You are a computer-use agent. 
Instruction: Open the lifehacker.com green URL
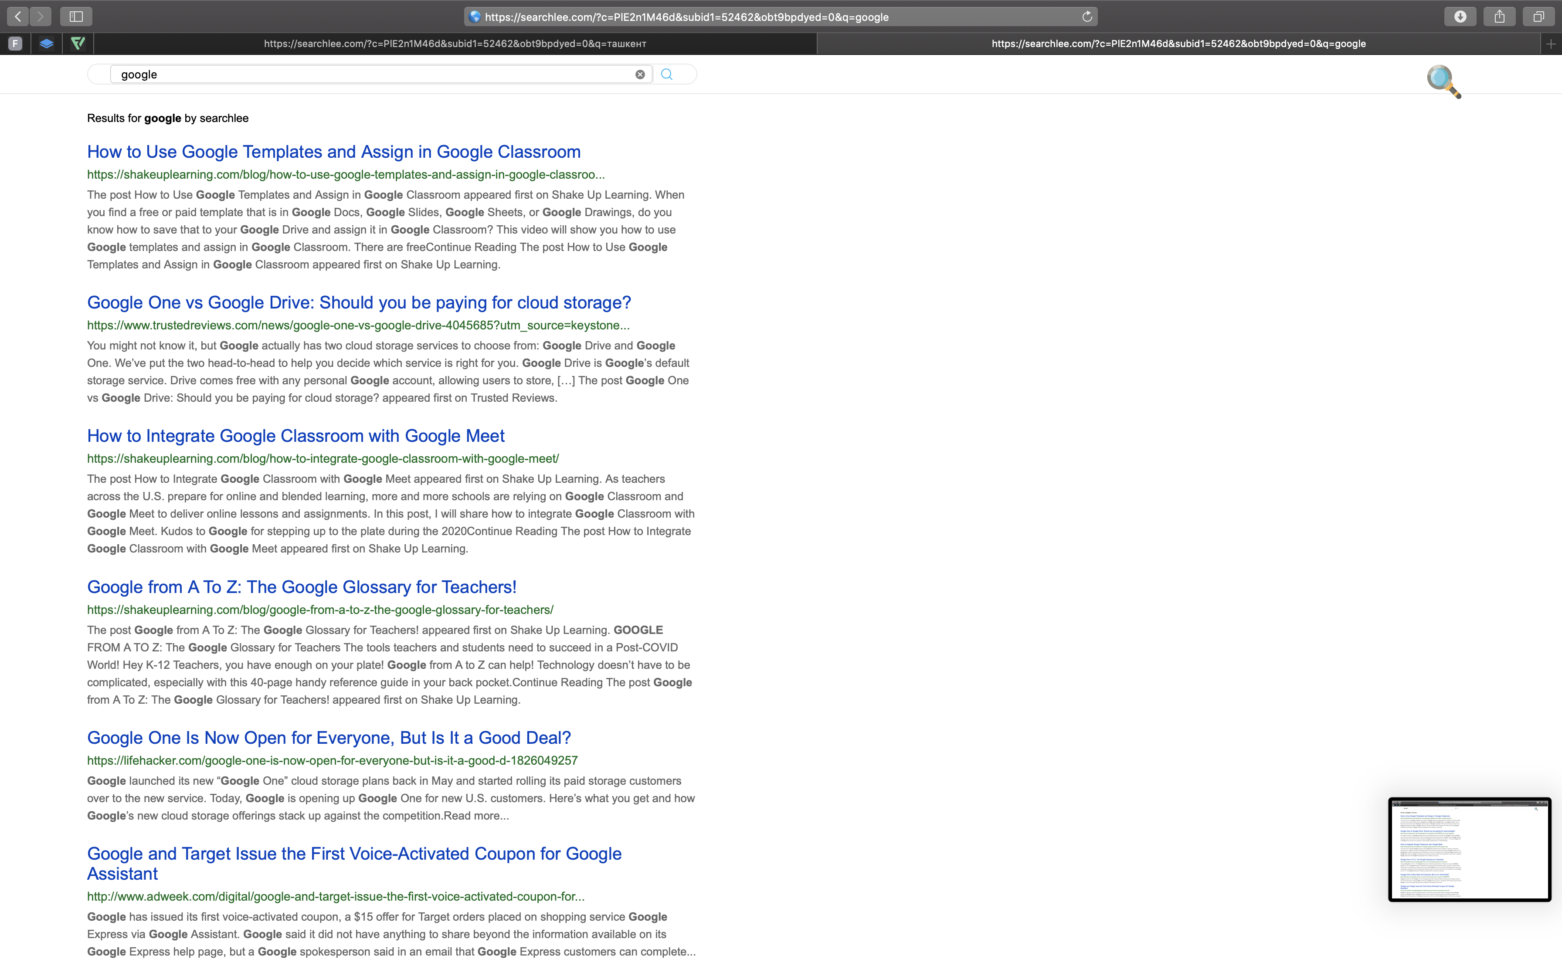(333, 760)
